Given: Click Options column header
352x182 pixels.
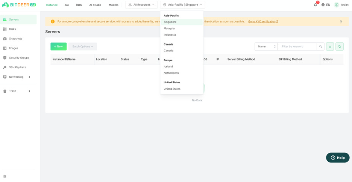Looking at the screenshot, I should point(328,59).
